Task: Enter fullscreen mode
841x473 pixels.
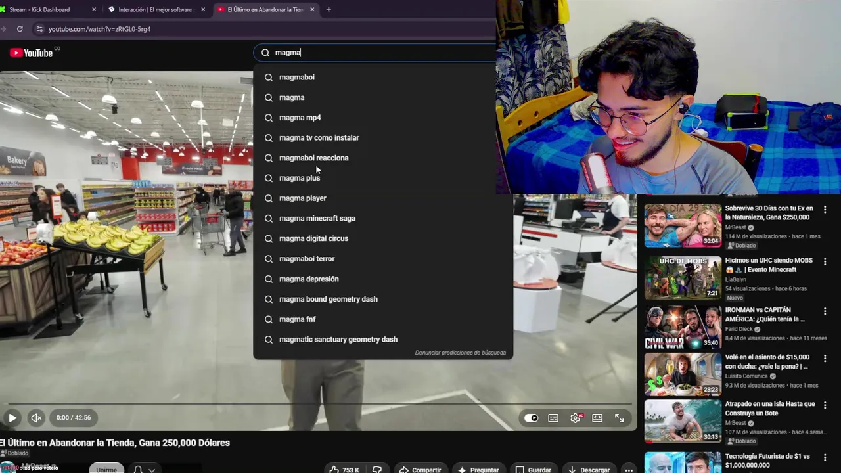Action: coord(619,418)
